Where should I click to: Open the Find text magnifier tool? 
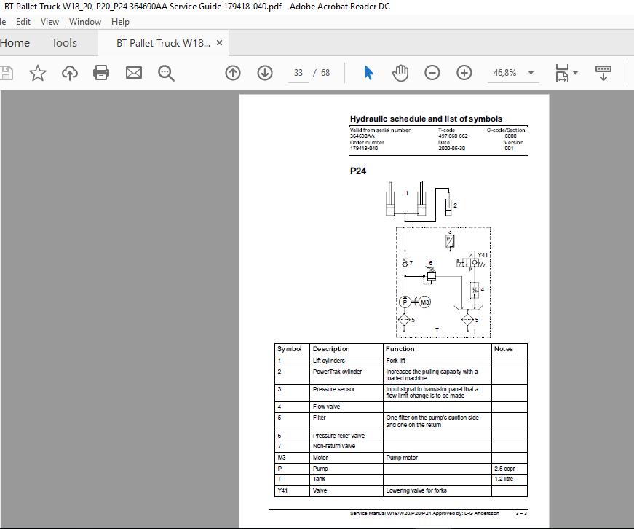166,73
